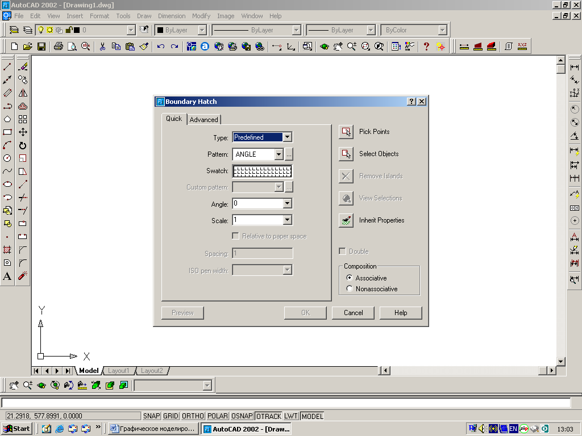The image size is (582, 436).
Task: Select the Hatch tool in Draw toolbar
Action: [x=7, y=250]
